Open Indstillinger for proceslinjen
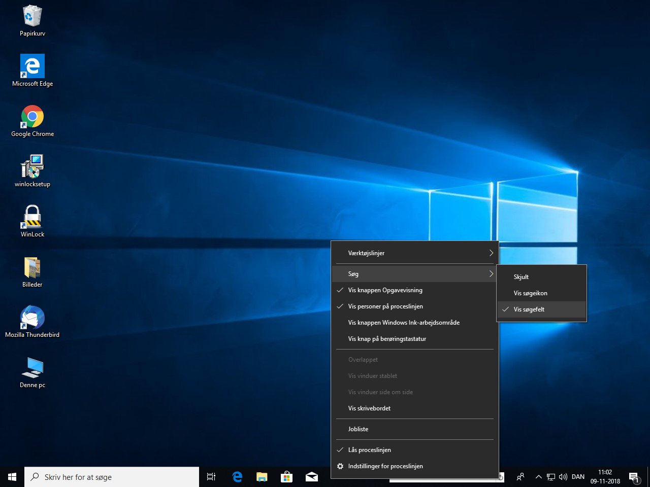Viewport: 650px width, 487px height. pos(385,466)
